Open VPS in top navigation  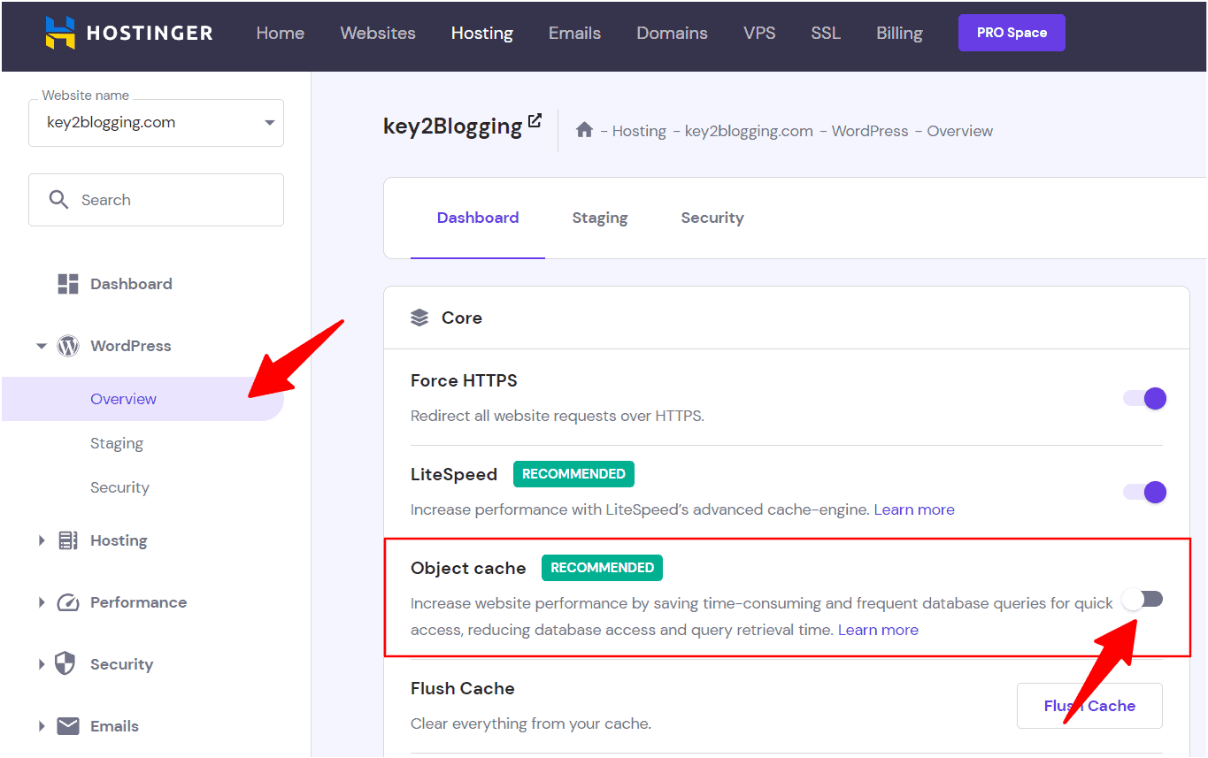[759, 33]
